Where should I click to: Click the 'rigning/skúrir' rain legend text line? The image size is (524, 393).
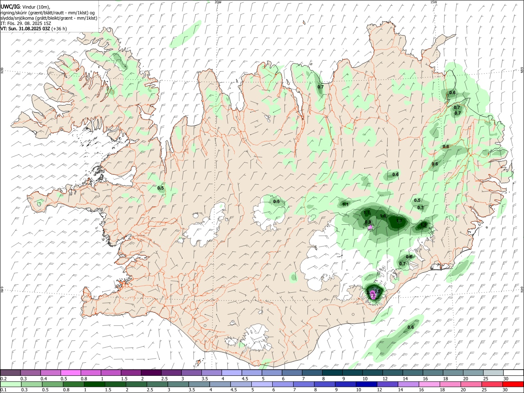click(47, 12)
